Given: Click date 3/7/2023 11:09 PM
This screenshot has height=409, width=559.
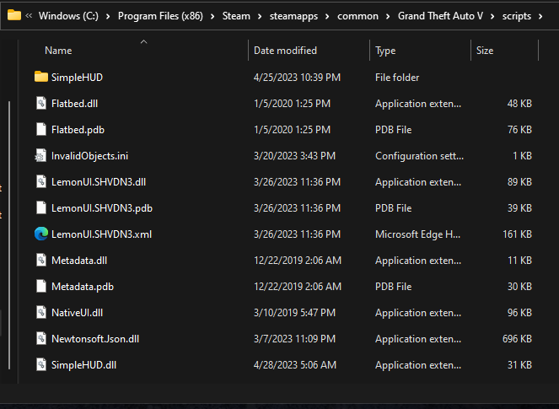Looking at the screenshot, I should pos(294,339).
